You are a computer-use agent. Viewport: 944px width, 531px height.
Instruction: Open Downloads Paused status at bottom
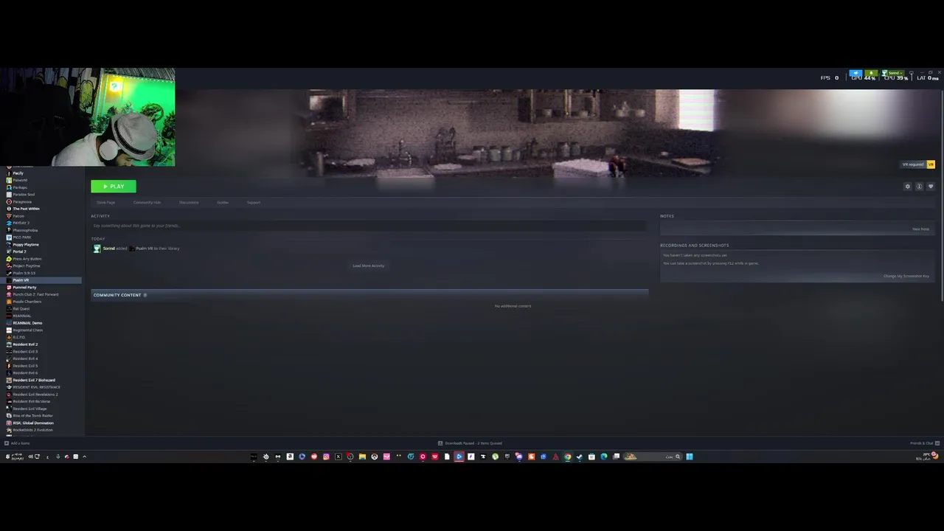coord(470,443)
